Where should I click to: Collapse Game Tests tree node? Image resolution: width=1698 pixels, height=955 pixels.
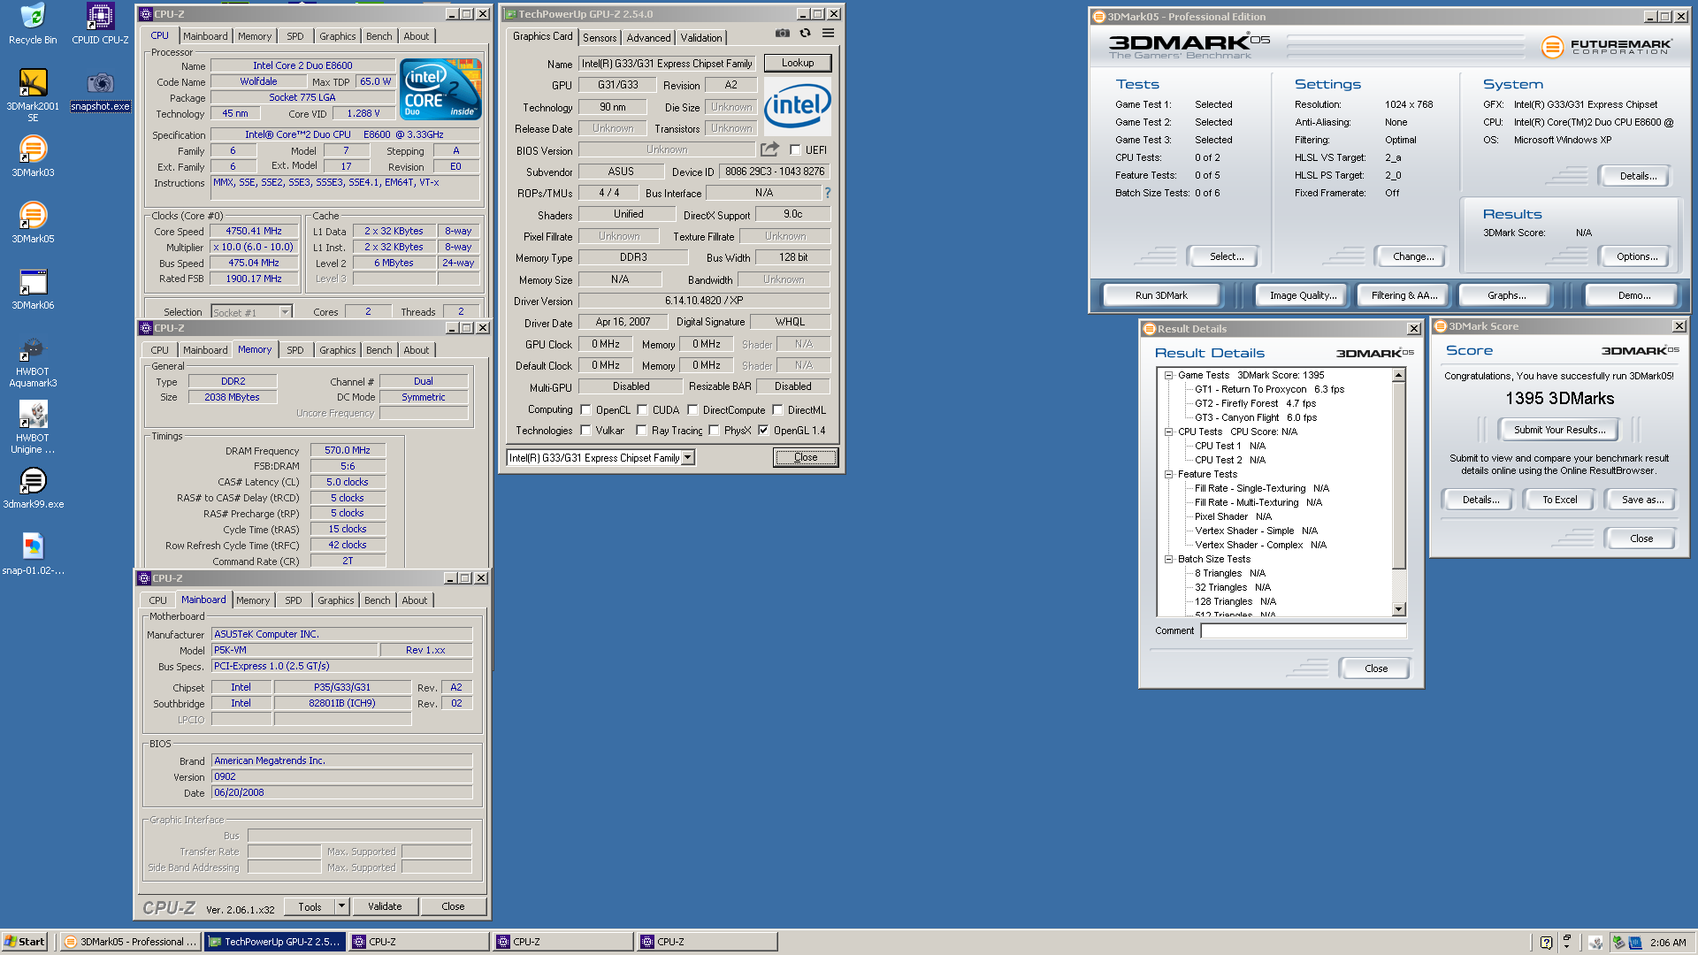[x=1168, y=375]
